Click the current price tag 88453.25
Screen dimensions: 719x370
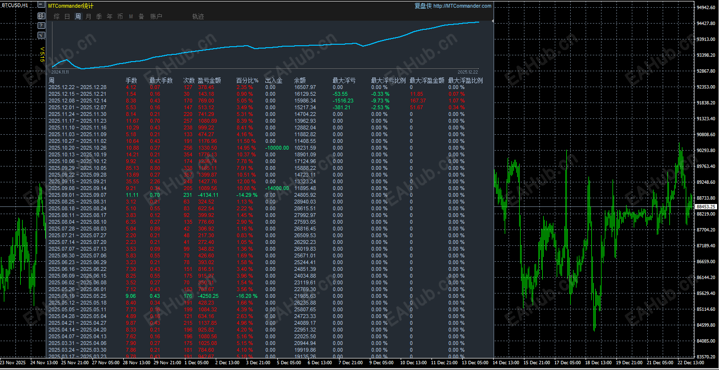pos(706,206)
